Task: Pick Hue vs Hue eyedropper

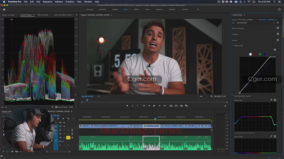Action: pos(271,137)
